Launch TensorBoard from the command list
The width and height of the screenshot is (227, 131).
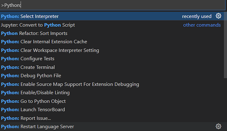point(33,109)
